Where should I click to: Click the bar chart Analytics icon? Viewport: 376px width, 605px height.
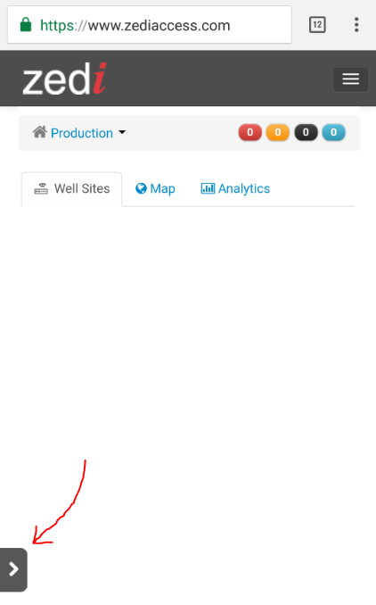[x=208, y=188]
